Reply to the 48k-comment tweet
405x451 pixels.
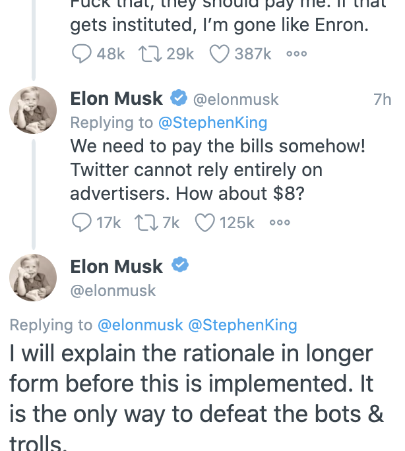pos(81,54)
